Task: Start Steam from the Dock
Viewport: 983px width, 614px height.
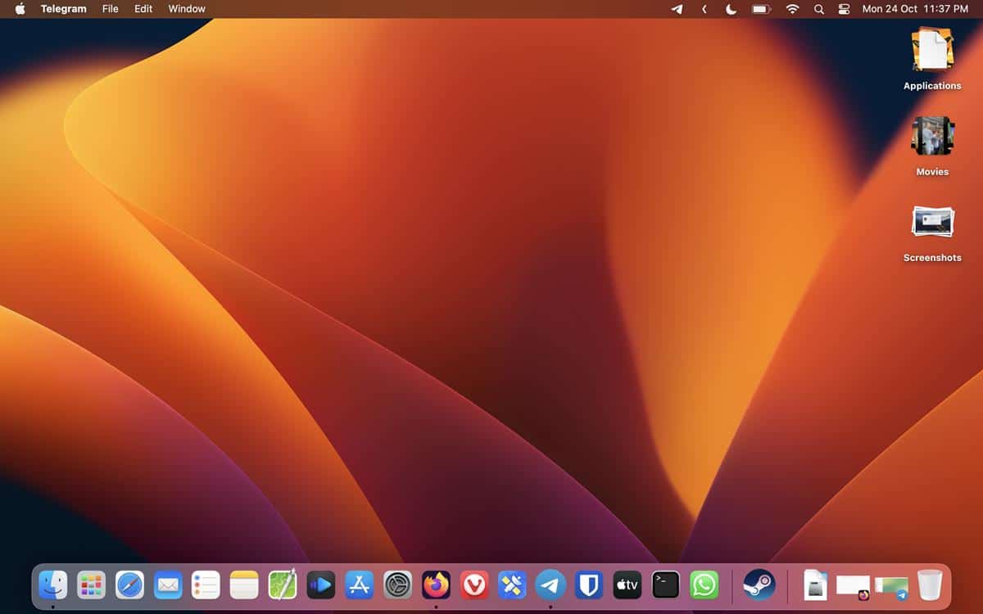Action: [x=758, y=585]
